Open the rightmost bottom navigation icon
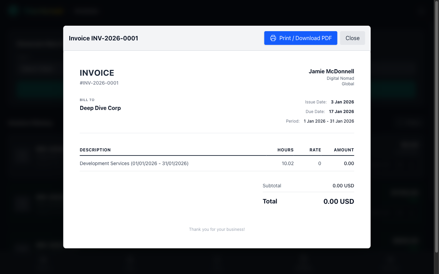 point(391,261)
